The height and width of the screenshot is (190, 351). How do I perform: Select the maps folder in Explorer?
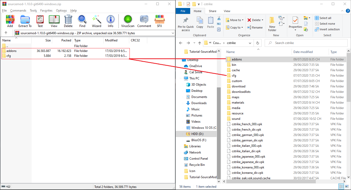click(x=286, y=97)
